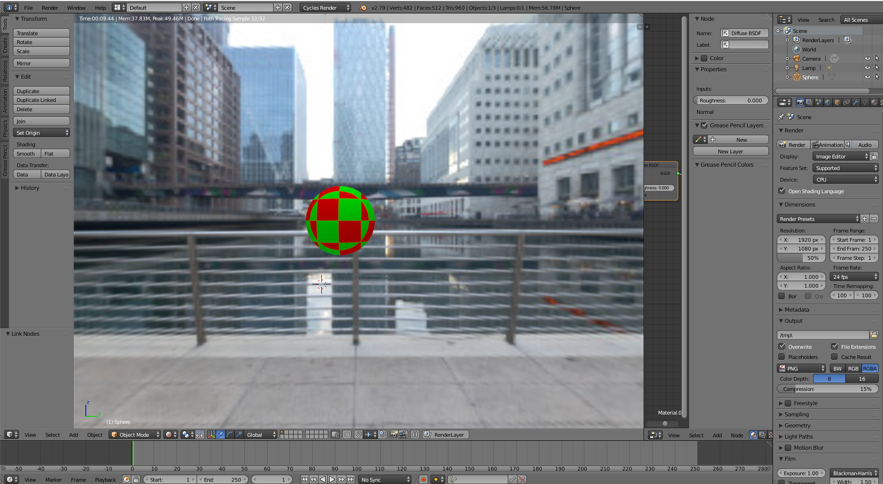883x484 pixels.
Task: Open the Node menu in node editor header
Action: (x=736, y=435)
